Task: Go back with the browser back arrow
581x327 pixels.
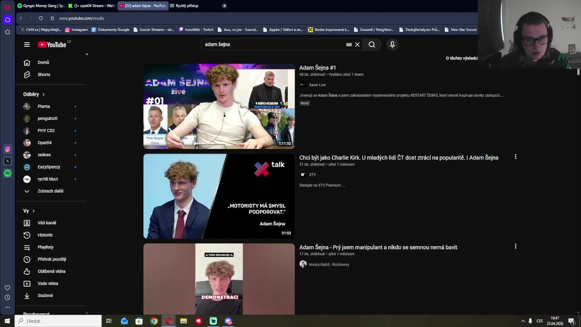Action: coord(21,18)
